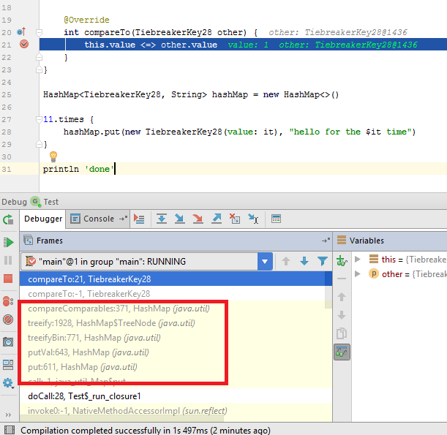
Task: Toggle the breakpoint on line 21
Action: (x=23, y=45)
